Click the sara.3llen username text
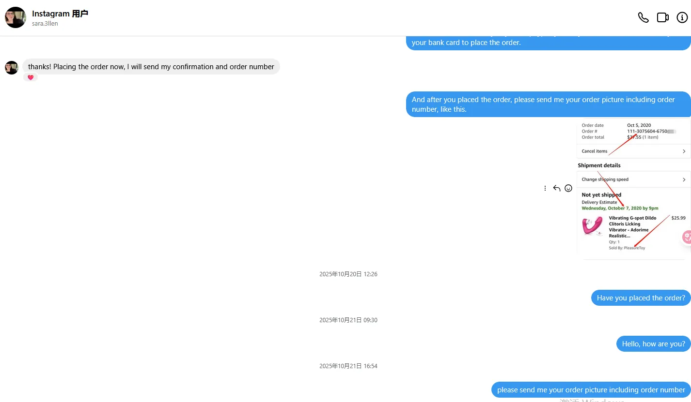The image size is (691, 402). click(45, 24)
